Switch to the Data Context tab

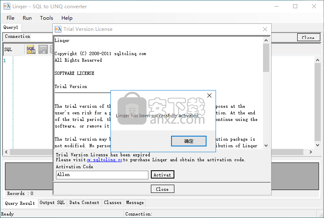[85, 202]
